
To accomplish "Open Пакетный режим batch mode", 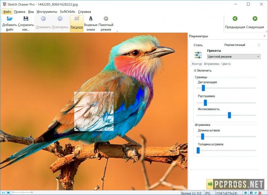I will [106, 23].
